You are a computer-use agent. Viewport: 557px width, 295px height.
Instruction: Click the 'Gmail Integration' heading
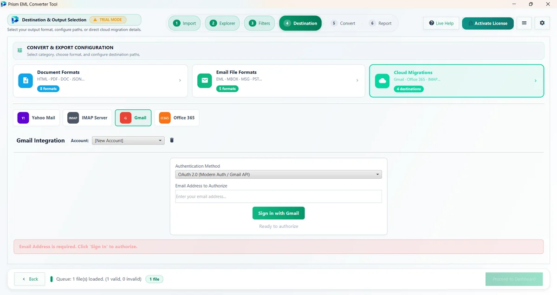41,140
